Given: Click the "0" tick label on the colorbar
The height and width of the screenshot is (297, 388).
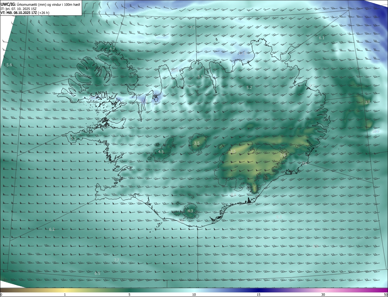Looking at the screenshot, I should click(x=1, y=295).
